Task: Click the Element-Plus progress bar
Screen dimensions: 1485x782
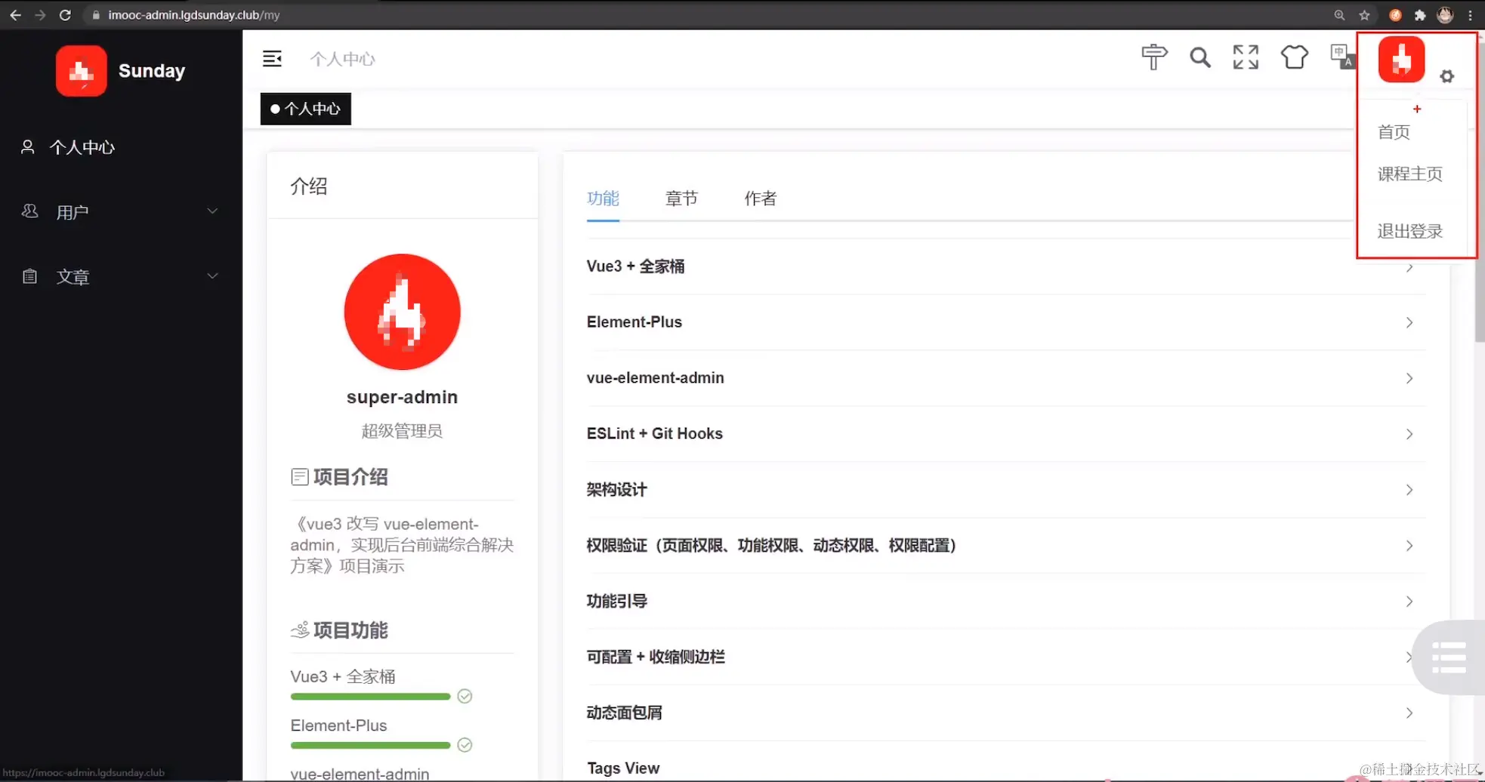Action: [x=370, y=746]
